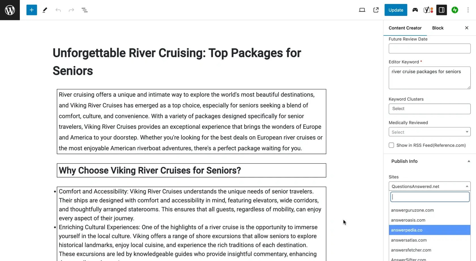
Task: Open the laptop preview view icon
Action: [362, 10]
